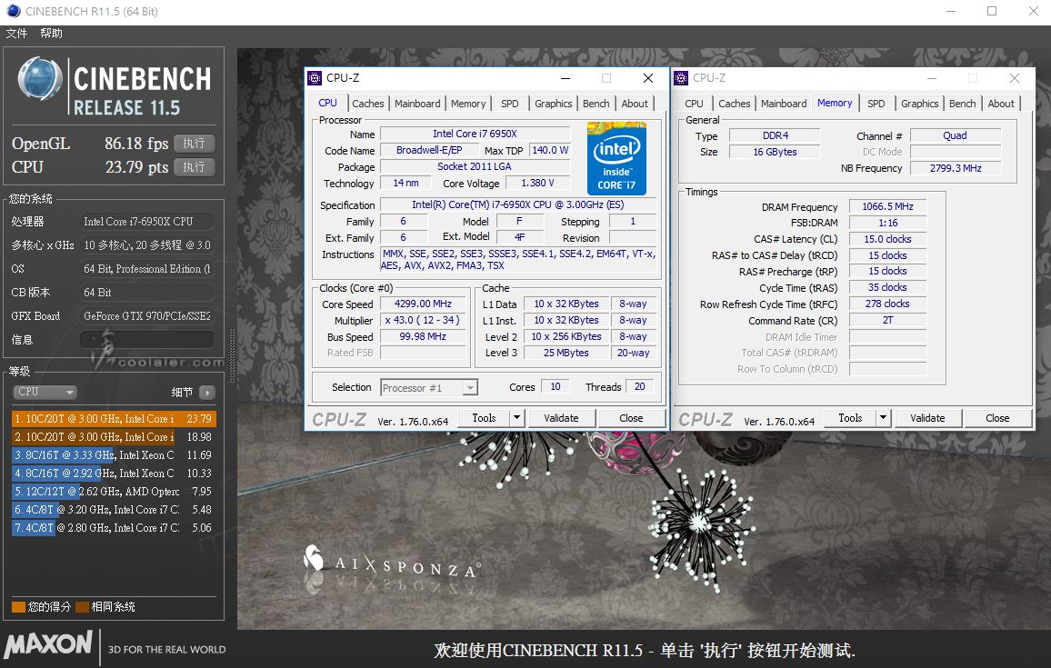This screenshot has height=668, width=1051.
Task: Click the brown 相同系统 legend swatch
Action: [83, 607]
